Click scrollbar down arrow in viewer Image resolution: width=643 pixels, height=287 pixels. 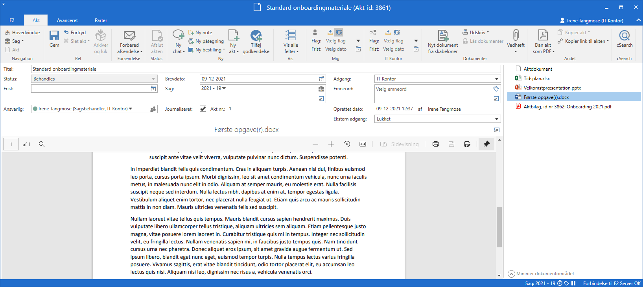[x=499, y=276]
